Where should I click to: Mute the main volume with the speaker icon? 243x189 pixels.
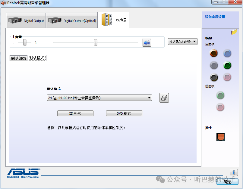click(x=147, y=42)
